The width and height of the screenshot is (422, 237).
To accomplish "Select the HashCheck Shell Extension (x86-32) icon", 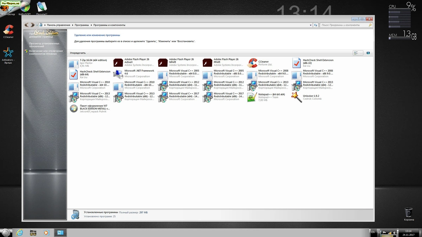I will pos(297,63).
